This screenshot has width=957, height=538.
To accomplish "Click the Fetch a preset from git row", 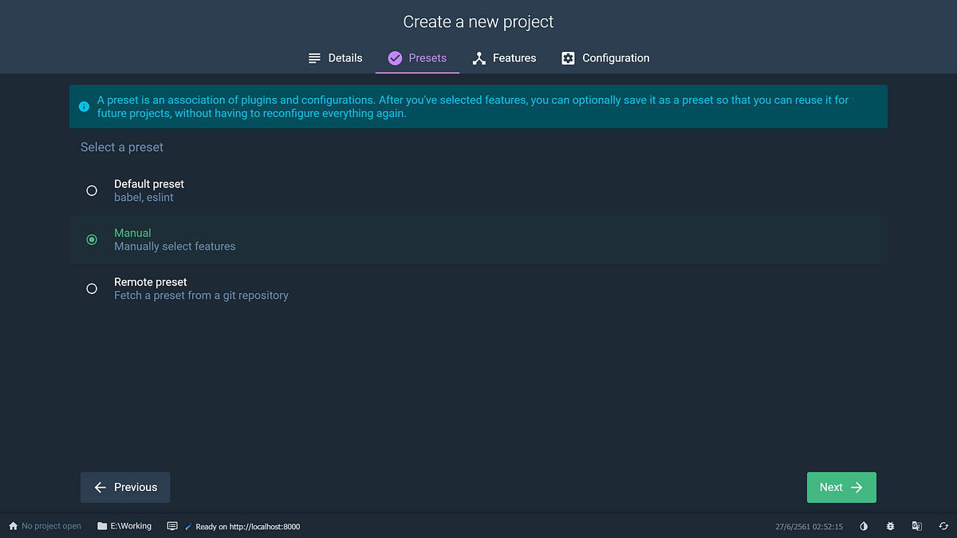I will pos(478,289).
